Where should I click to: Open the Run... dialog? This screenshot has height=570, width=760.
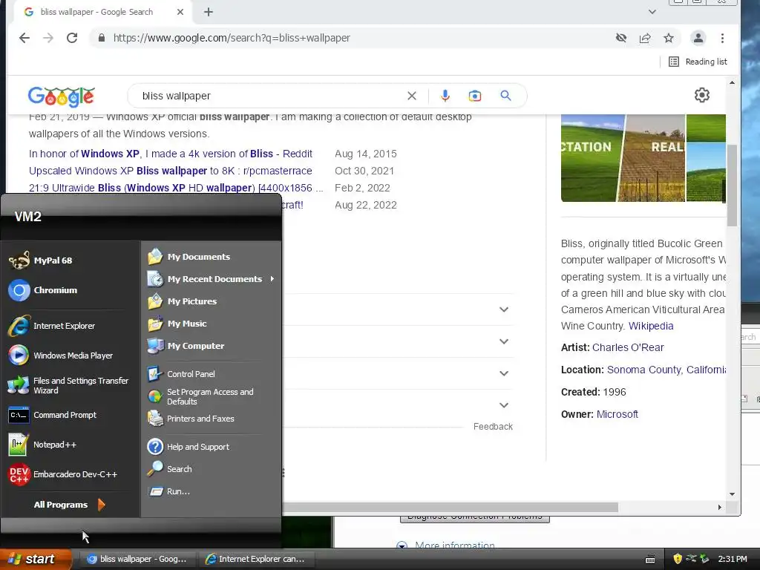coord(168,491)
